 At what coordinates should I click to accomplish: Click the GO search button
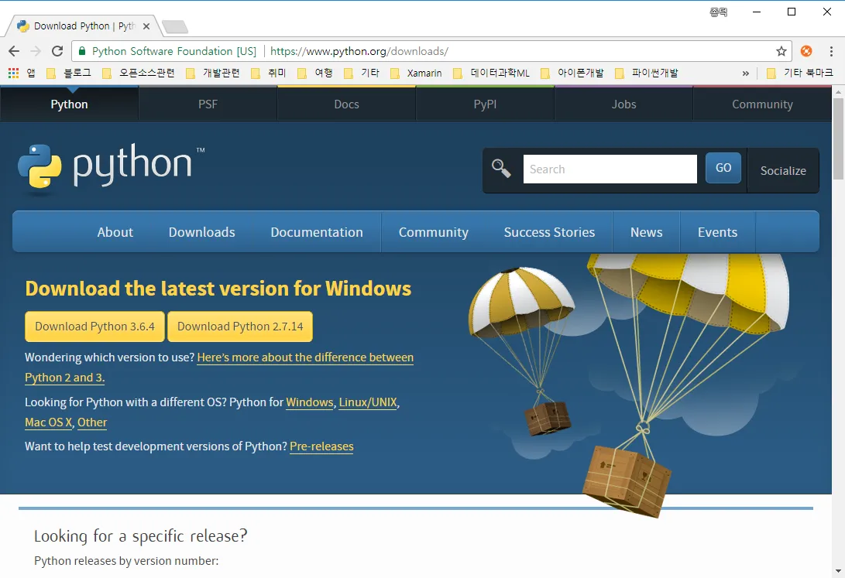723,168
